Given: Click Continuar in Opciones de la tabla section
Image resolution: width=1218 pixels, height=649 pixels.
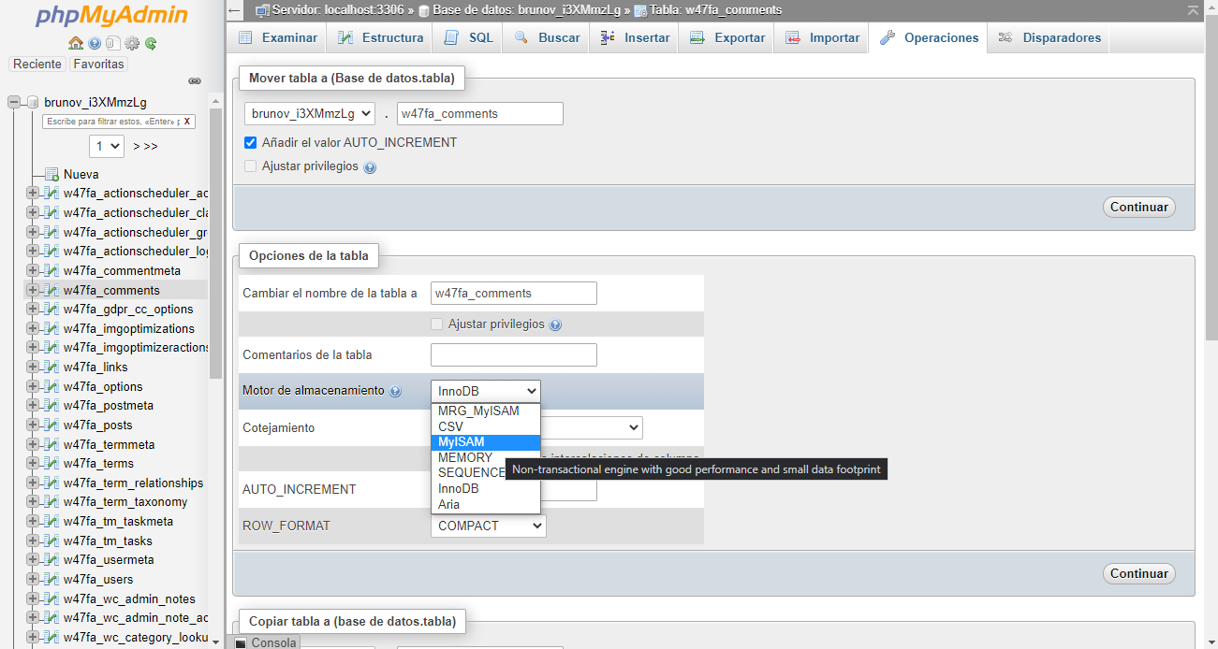Looking at the screenshot, I should click(1138, 573).
